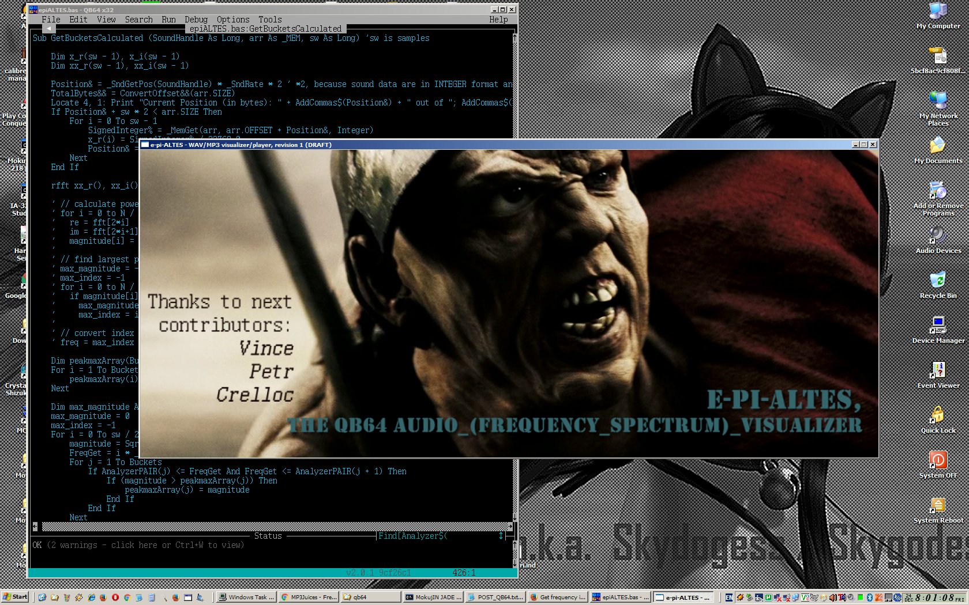This screenshot has height=605, width=969.
Task: Click the back arrow left of subroutine tab
Action: [48, 28]
